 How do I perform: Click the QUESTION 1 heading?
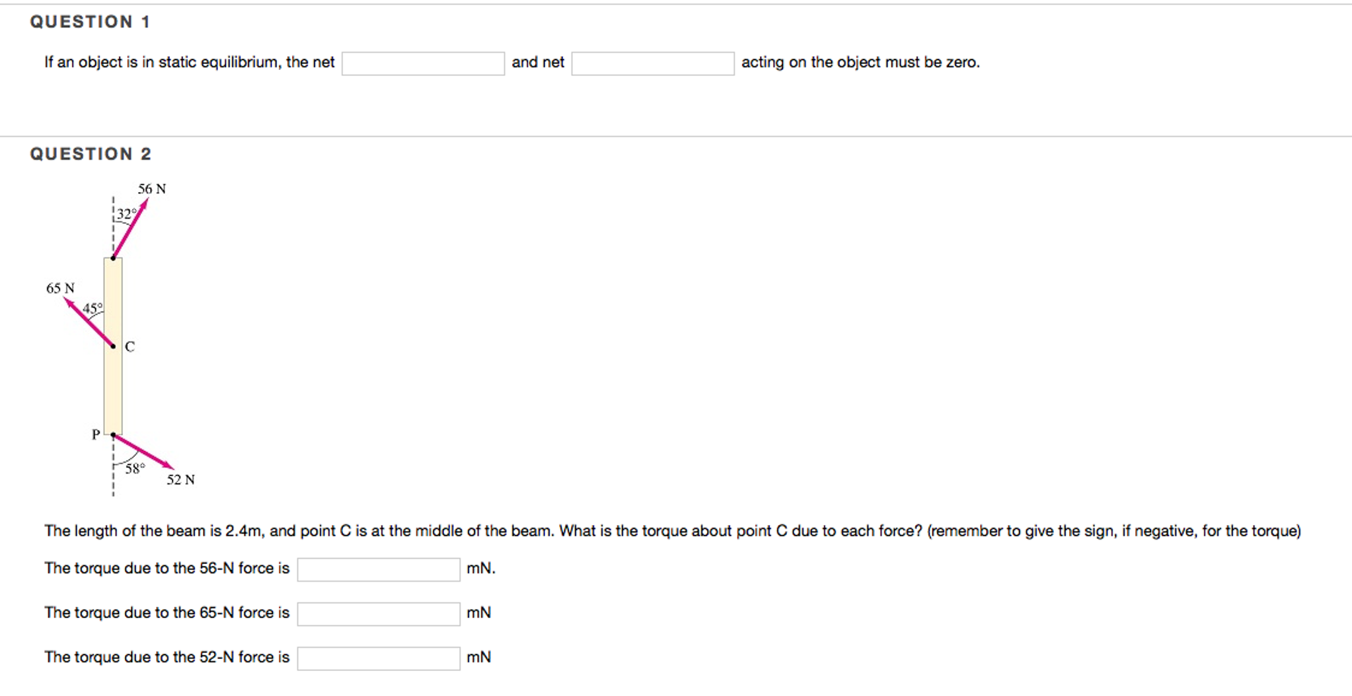(91, 22)
